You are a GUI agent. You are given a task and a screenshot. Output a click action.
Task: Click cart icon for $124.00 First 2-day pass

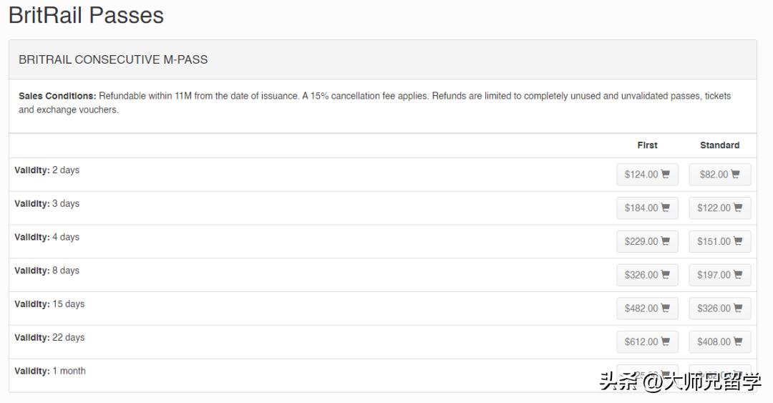point(665,174)
